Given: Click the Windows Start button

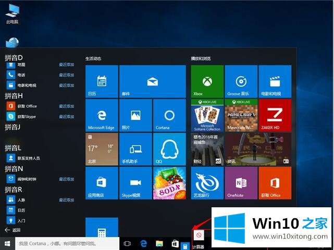Looking at the screenshot, I should pyautogui.click(x=7, y=243).
